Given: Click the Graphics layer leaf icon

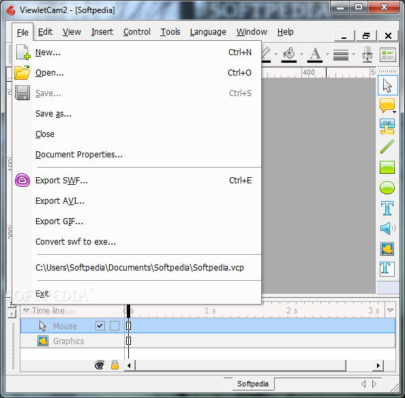Looking at the screenshot, I should (x=43, y=341).
